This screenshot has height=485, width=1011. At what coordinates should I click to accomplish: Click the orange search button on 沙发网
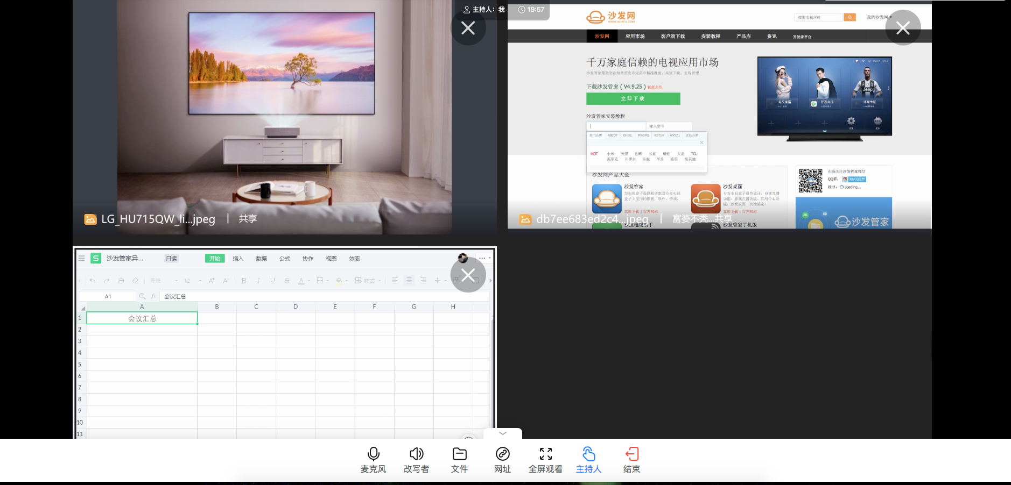coord(849,17)
